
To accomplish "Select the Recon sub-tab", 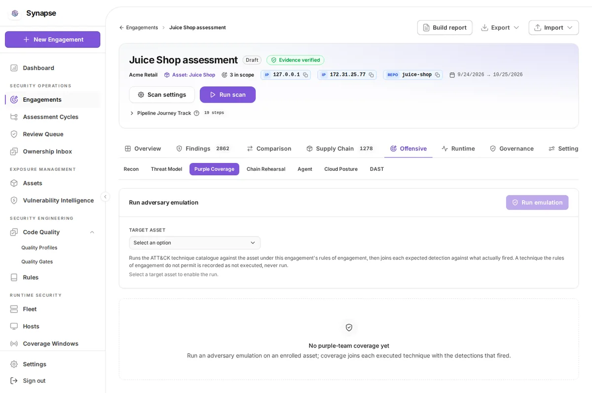I will pos(131,169).
